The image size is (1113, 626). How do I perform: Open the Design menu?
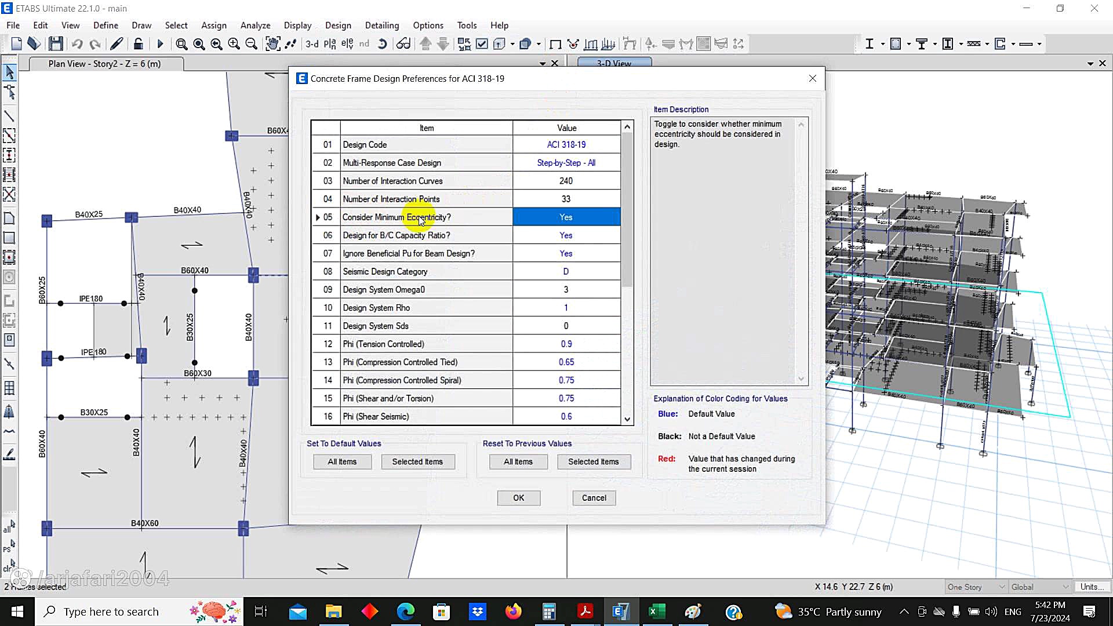point(338,26)
